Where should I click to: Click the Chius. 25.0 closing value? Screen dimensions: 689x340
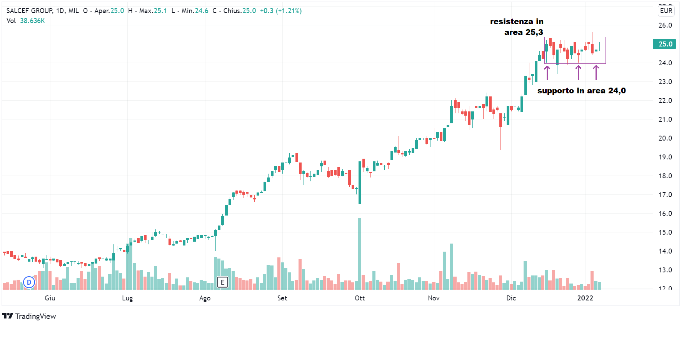(x=239, y=11)
